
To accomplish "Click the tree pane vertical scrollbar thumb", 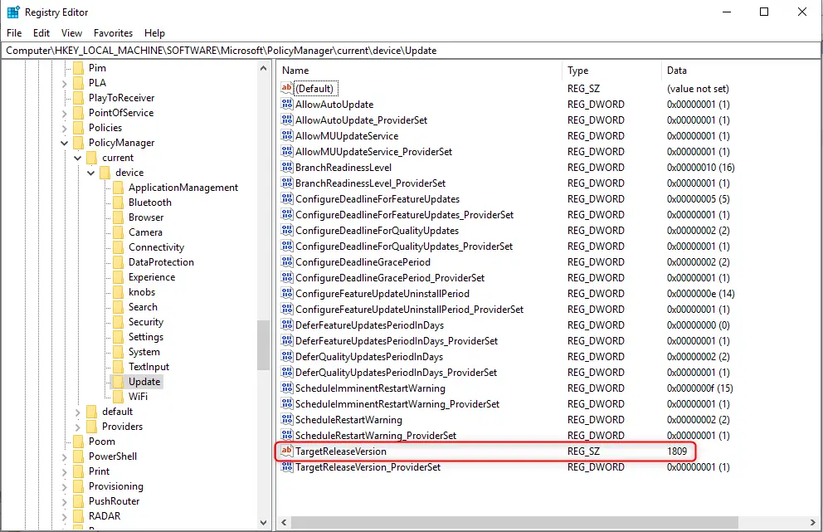I will (264, 345).
